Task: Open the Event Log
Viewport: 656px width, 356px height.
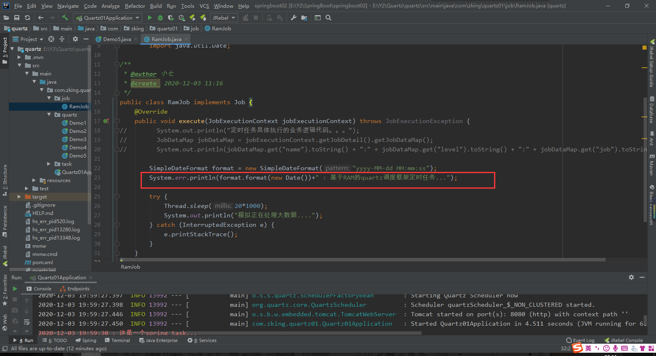Action: point(580,340)
